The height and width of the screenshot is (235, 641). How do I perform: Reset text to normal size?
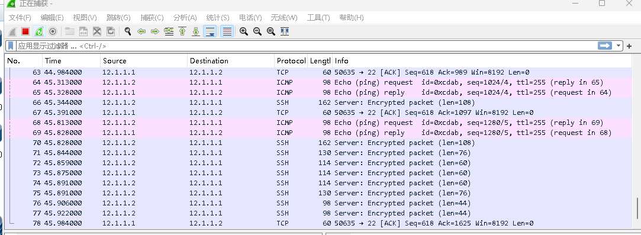tap(270, 31)
